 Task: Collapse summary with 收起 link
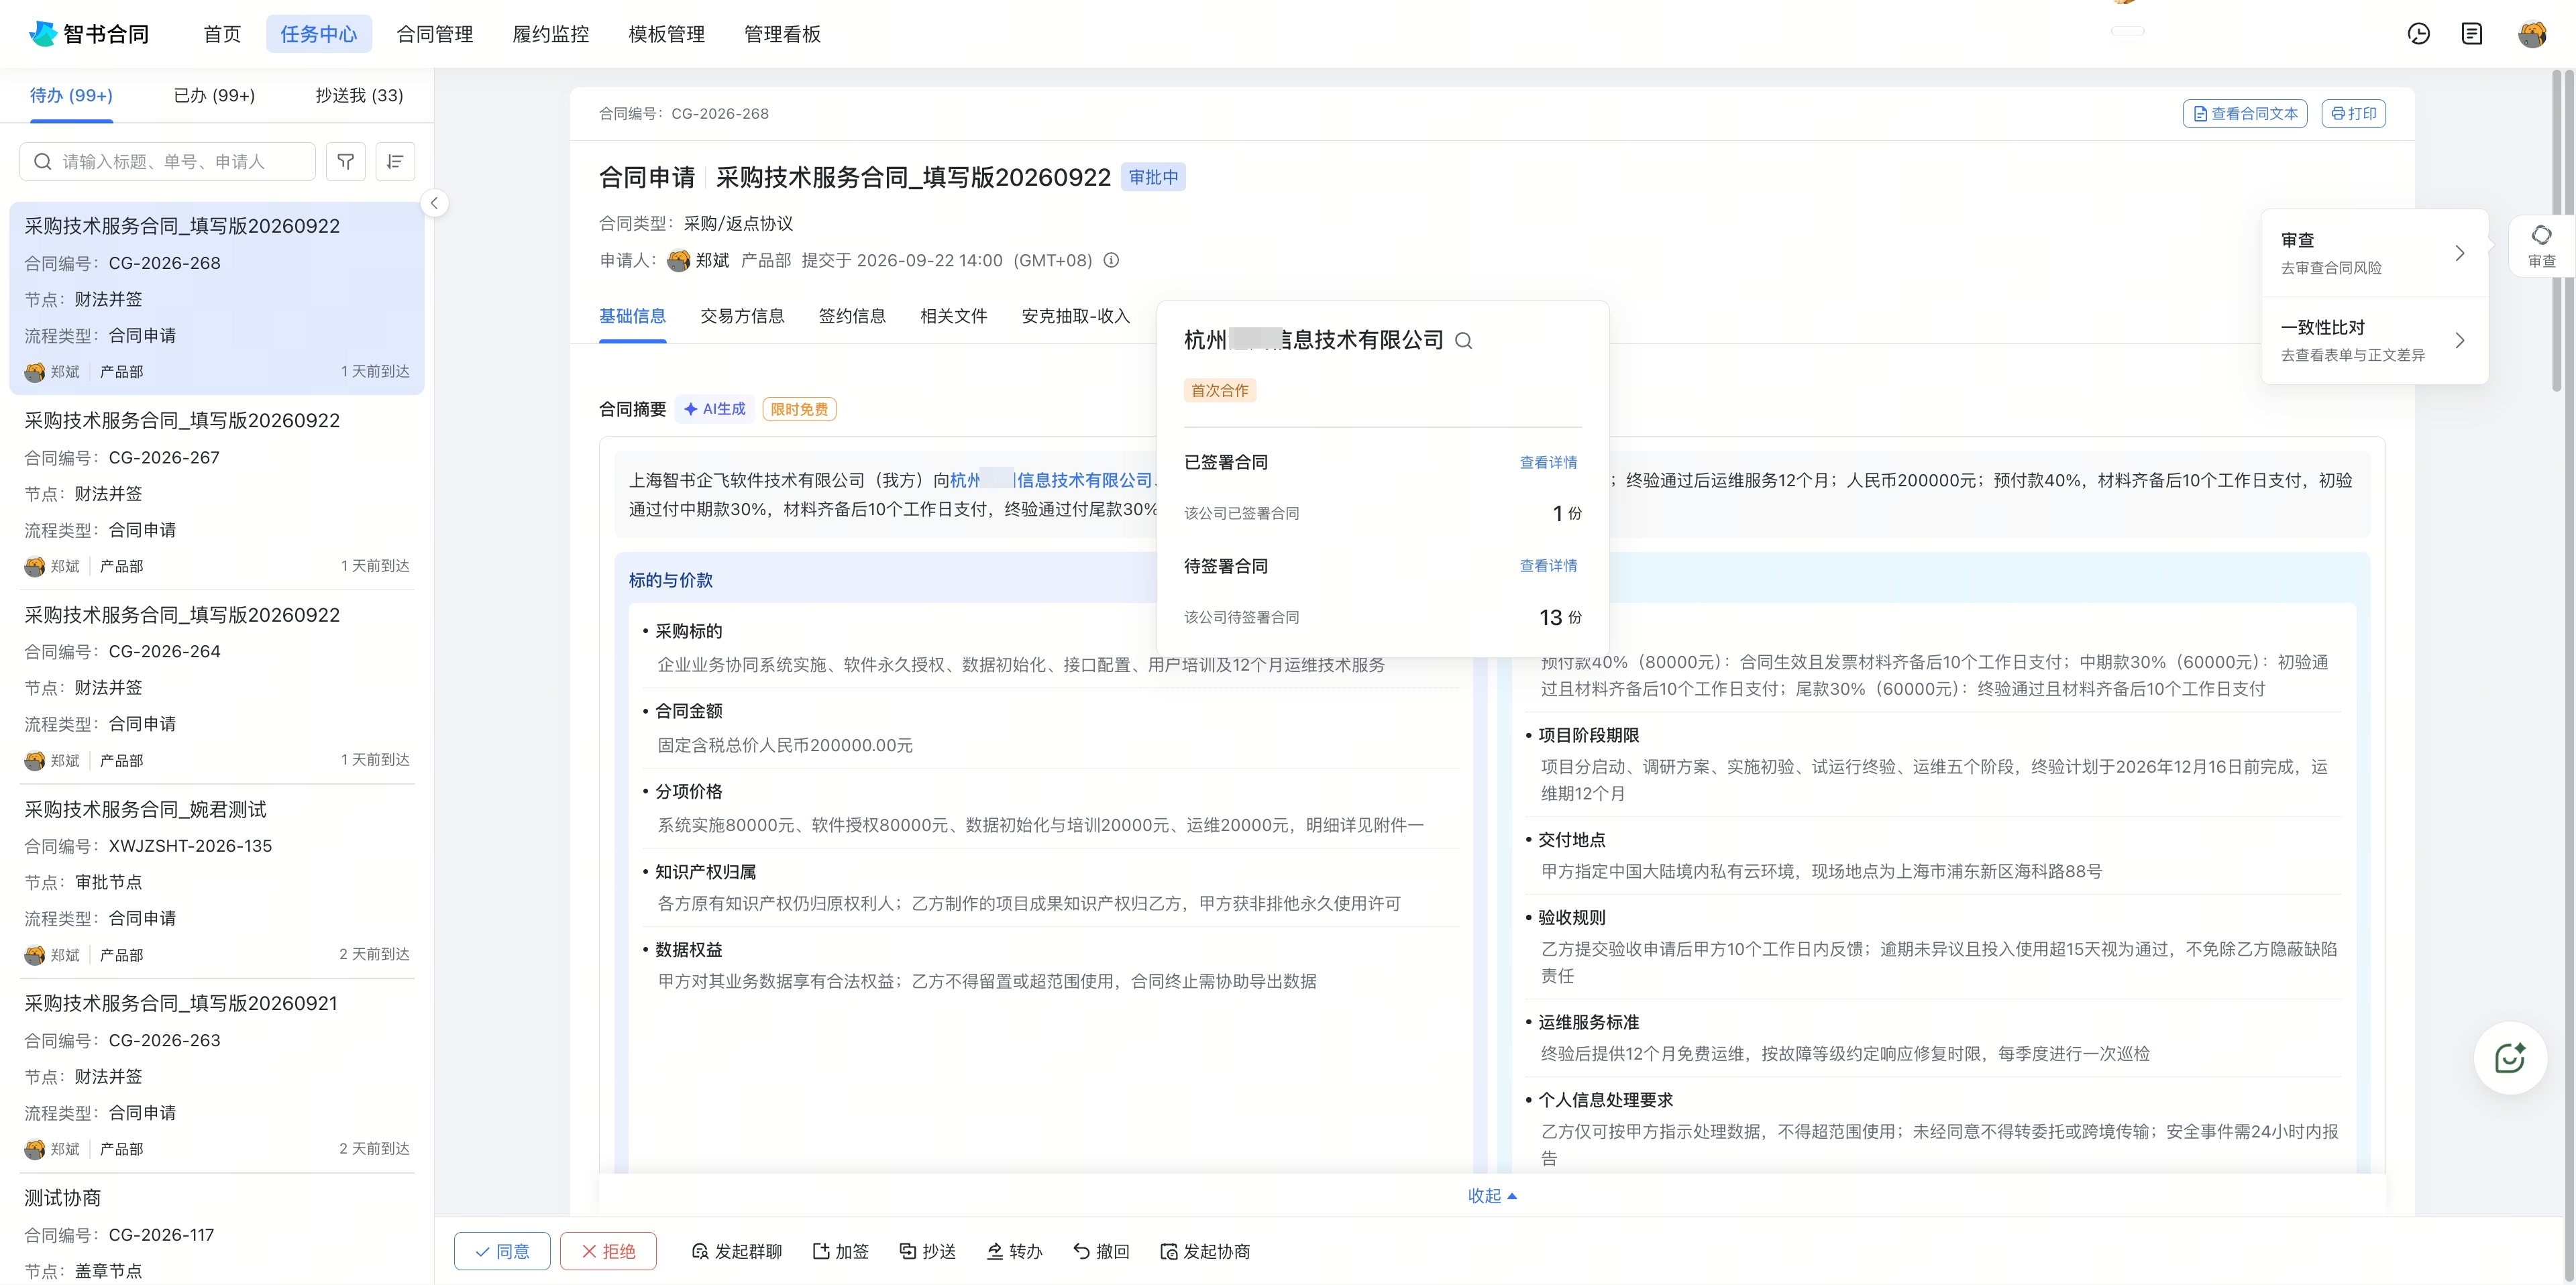(x=1492, y=1195)
